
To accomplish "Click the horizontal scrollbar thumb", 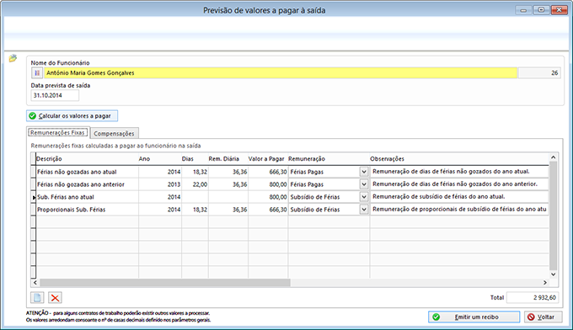I will click(165, 283).
